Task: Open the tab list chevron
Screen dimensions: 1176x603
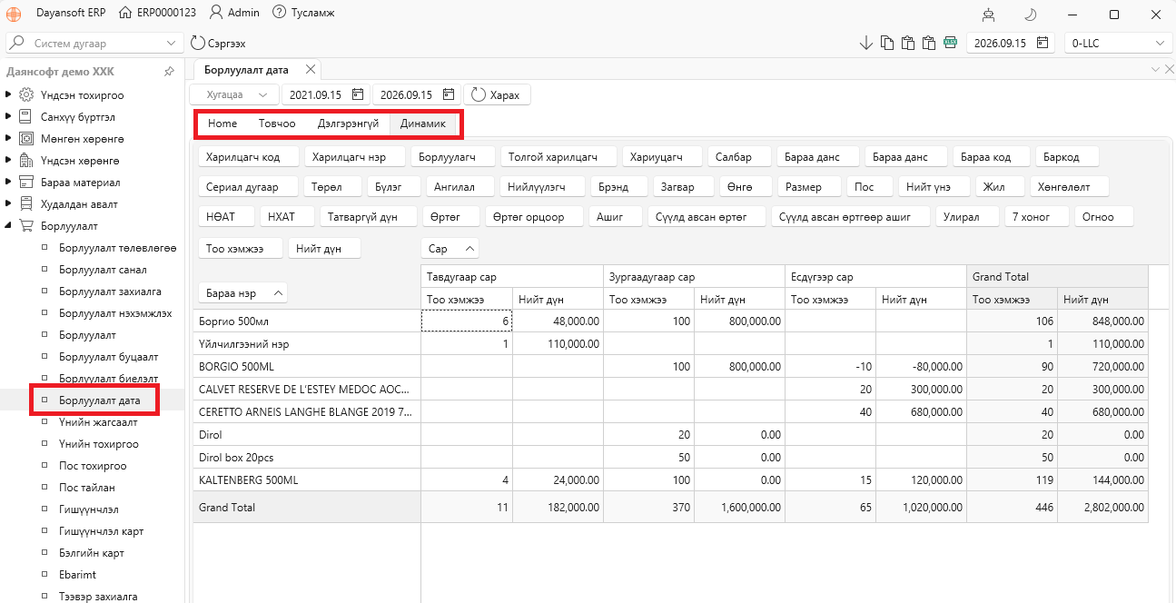Action: pyautogui.click(x=1155, y=69)
